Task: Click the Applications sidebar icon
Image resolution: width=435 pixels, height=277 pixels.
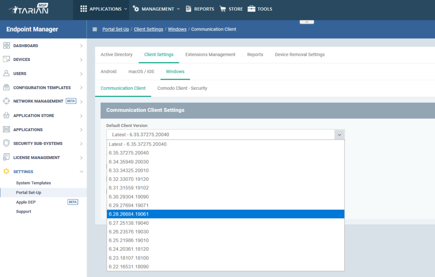Action: 6,129
